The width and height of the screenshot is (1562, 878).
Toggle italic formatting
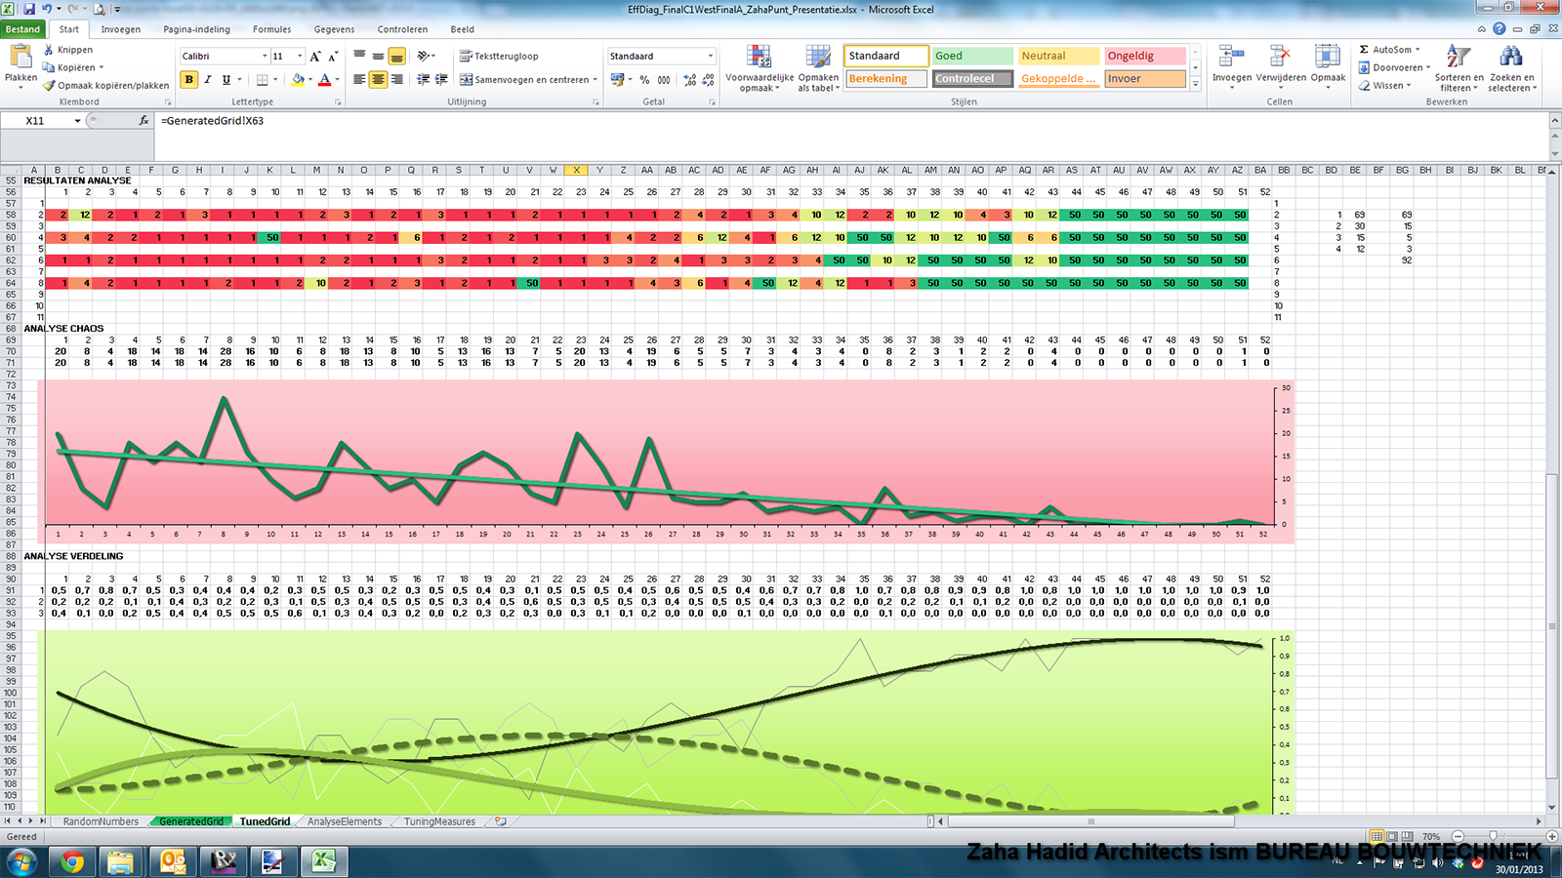(x=208, y=80)
